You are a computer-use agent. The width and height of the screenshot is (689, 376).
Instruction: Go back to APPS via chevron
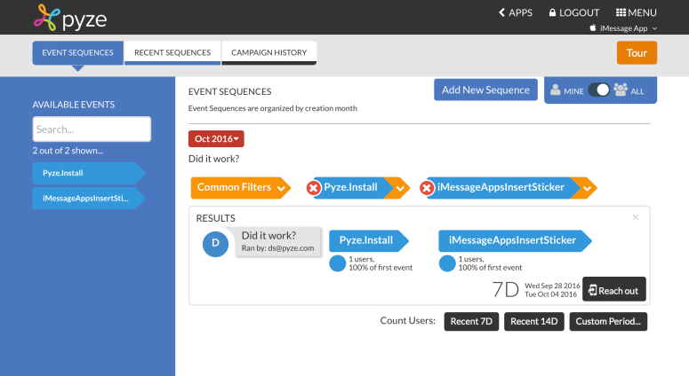coord(502,12)
